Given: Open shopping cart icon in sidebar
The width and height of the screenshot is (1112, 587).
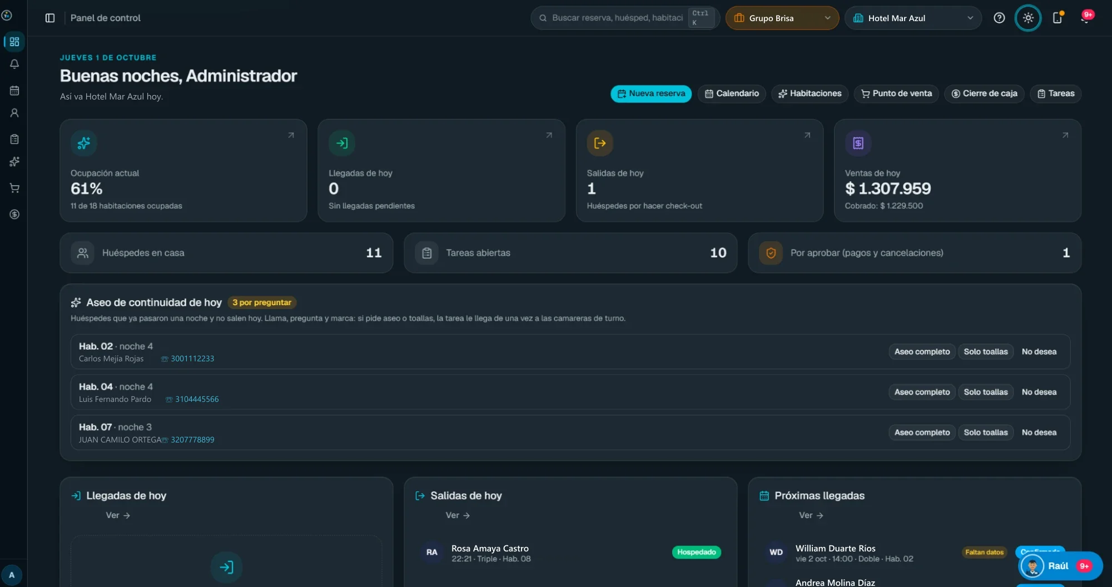Looking at the screenshot, I should (x=14, y=188).
